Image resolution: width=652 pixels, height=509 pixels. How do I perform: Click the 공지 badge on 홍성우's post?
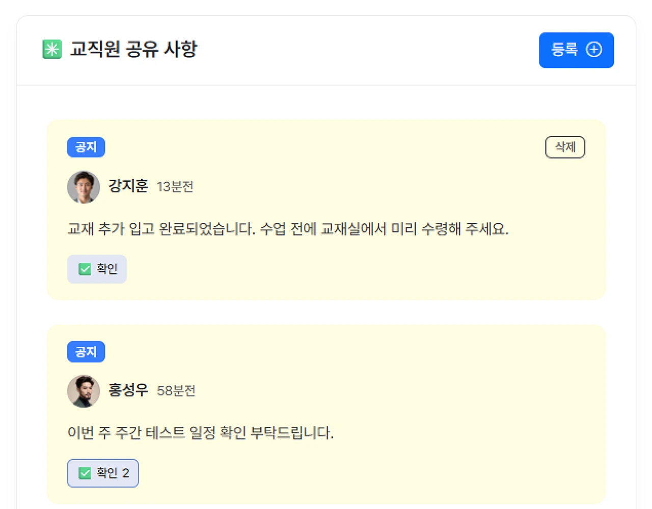86,352
